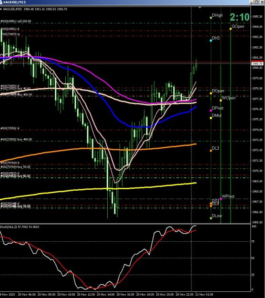Click the stochastic 25 level value

pos(253,275)
